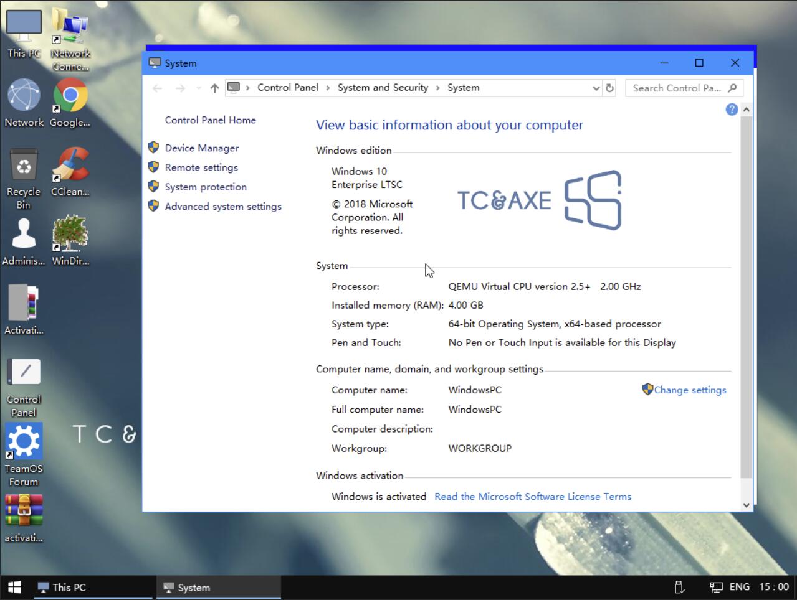The image size is (797, 600).
Task: Click the Windows Start button
Action: (x=14, y=587)
